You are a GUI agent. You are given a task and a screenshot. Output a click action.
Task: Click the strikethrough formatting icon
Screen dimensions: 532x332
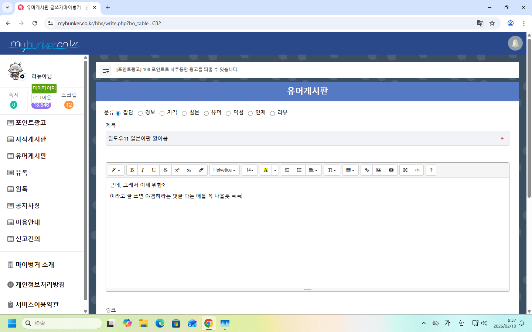point(166,170)
